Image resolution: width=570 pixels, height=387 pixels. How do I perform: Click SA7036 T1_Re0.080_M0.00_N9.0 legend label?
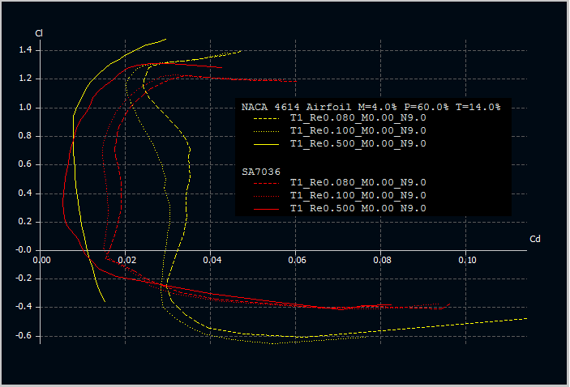[x=358, y=183]
